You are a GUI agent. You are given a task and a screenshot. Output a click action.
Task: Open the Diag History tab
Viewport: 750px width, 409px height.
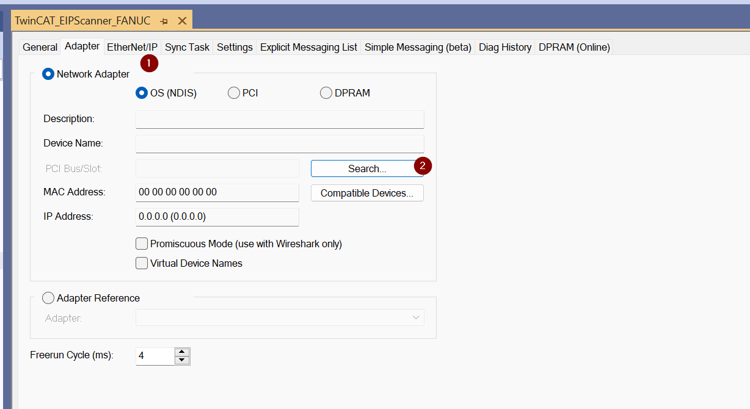tap(504, 47)
